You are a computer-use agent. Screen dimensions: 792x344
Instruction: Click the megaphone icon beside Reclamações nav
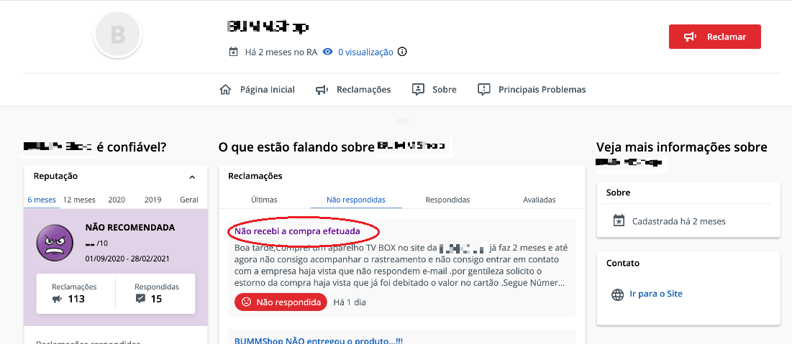pos(322,90)
